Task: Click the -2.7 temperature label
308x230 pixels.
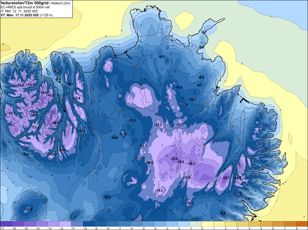Action: (204, 32)
